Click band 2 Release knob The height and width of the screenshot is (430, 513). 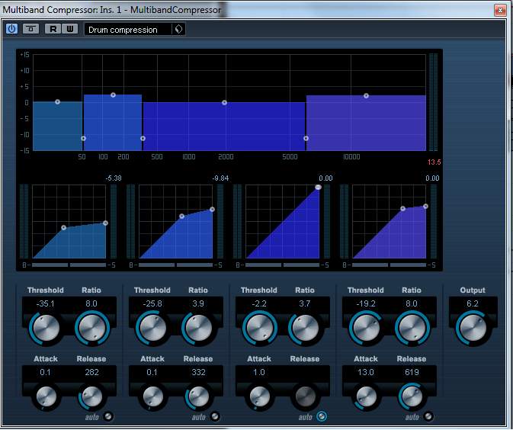tap(197, 396)
